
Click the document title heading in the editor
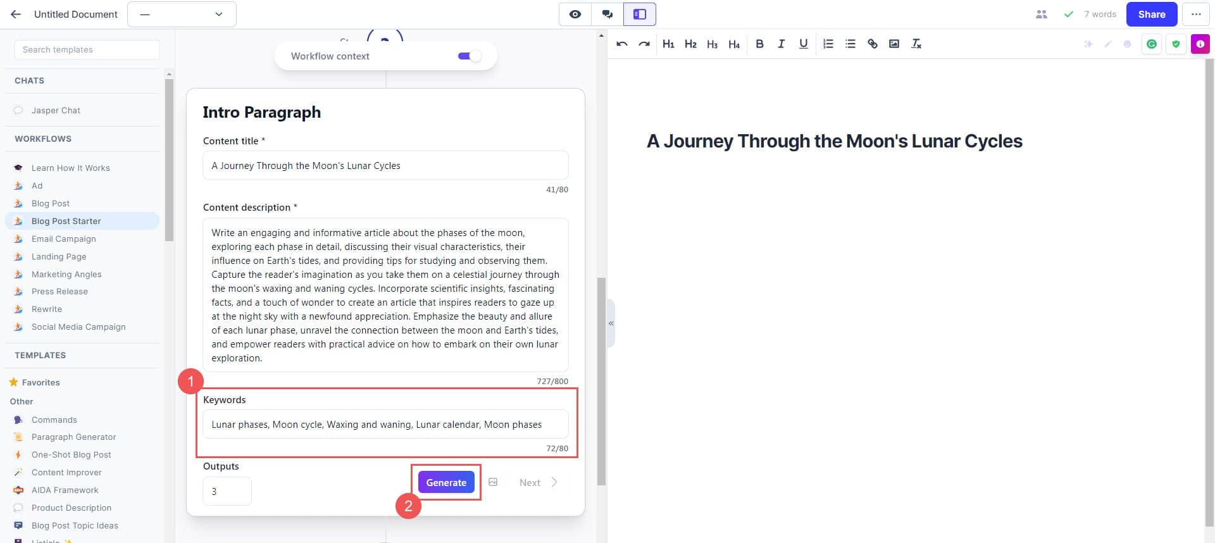coord(834,141)
